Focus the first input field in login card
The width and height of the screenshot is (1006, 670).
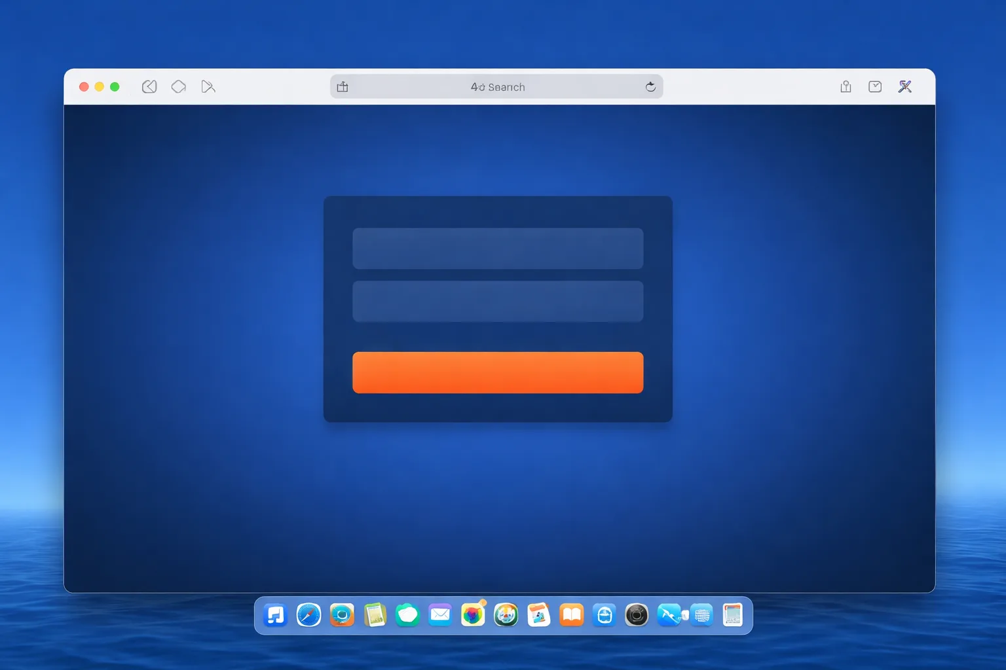click(x=498, y=249)
